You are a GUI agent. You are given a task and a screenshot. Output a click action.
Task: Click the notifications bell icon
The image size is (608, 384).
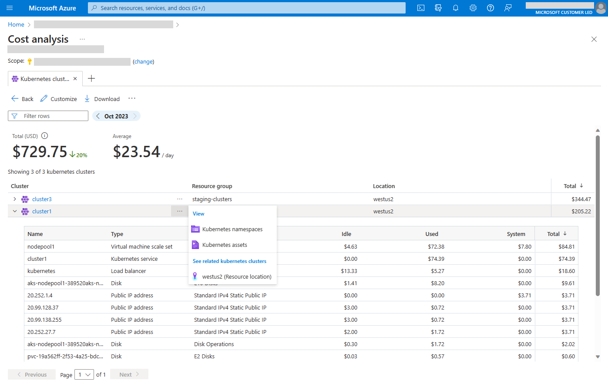[x=456, y=7]
